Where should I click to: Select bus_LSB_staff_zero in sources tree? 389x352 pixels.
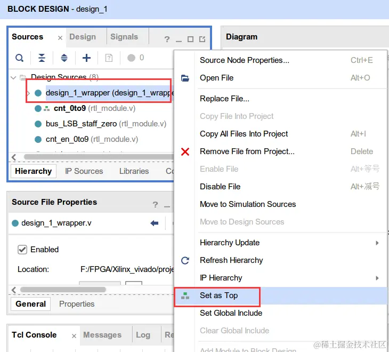coord(106,124)
